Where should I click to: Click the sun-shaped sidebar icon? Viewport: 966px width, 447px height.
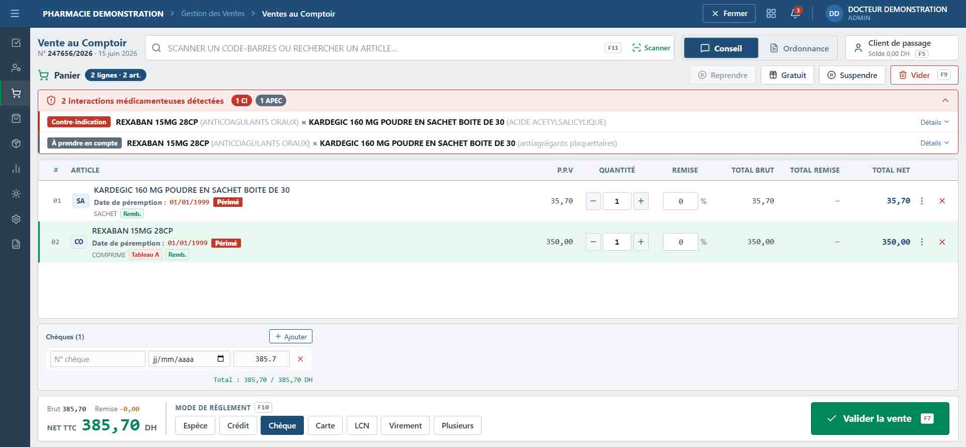[16, 194]
